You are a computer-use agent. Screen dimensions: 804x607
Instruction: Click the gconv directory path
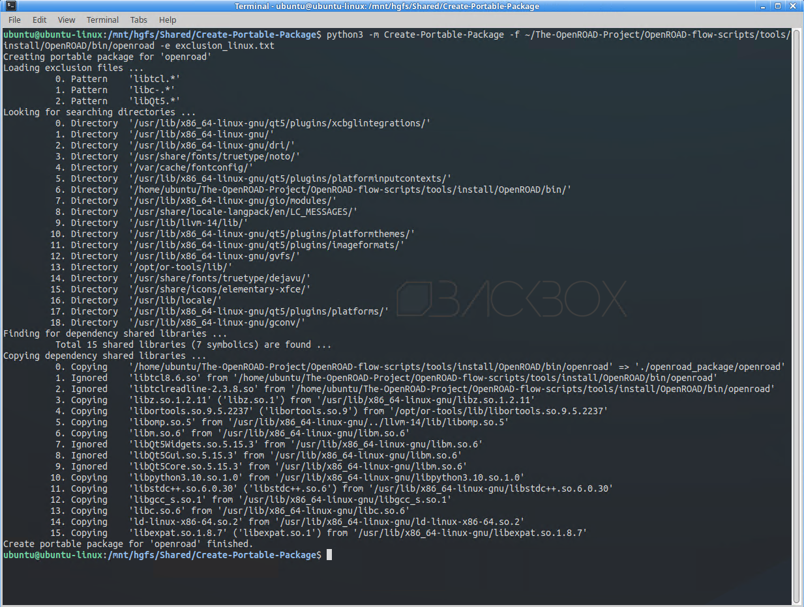click(217, 322)
